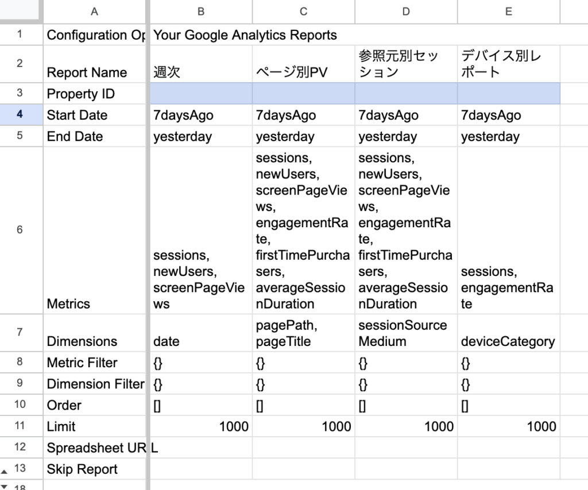The width and height of the screenshot is (588, 490).
Task: Select the ページ別PV report name cell
Action: 303,64
